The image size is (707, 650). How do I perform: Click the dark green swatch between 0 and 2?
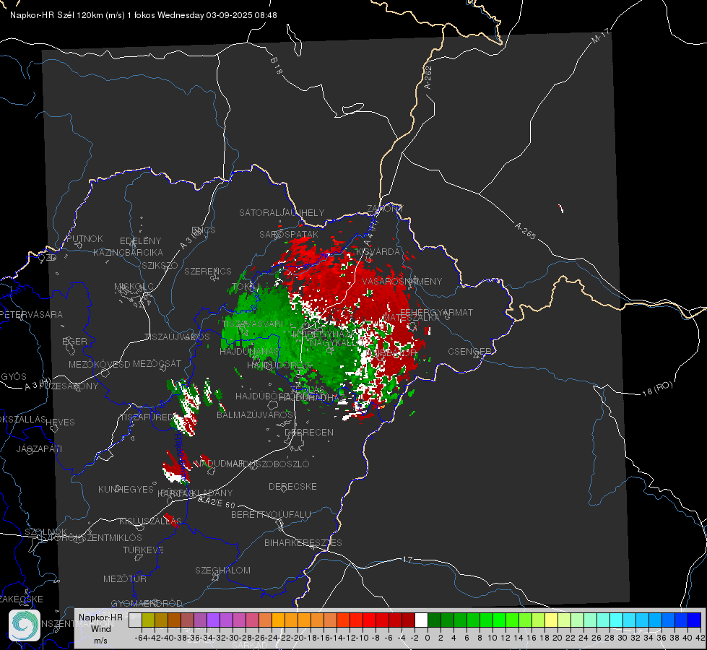click(434, 620)
